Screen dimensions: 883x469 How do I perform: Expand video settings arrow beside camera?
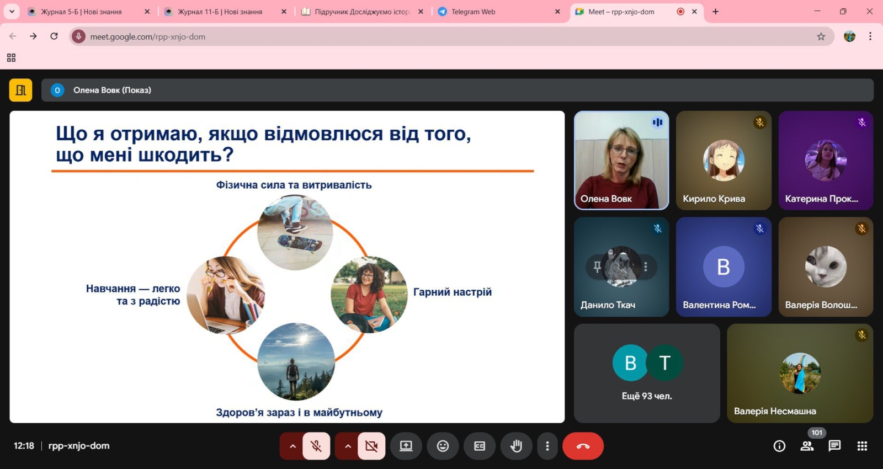[x=348, y=446]
